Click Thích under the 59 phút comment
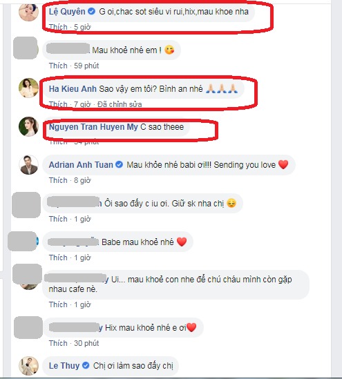This screenshot has width=342, height=379. click(x=58, y=66)
